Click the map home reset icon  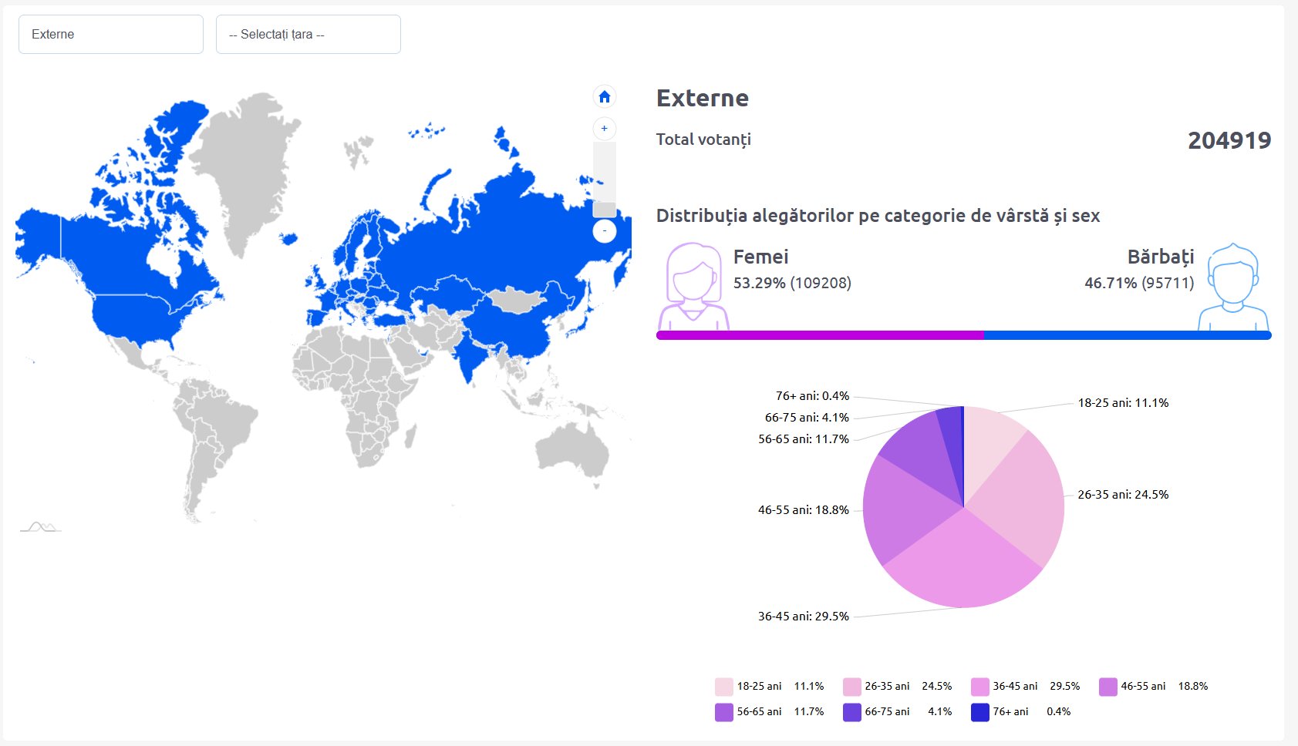point(605,97)
